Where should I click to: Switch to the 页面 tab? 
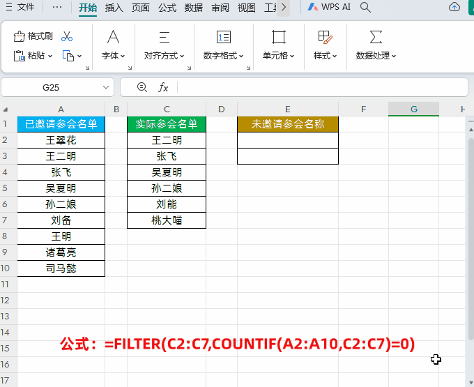click(141, 8)
